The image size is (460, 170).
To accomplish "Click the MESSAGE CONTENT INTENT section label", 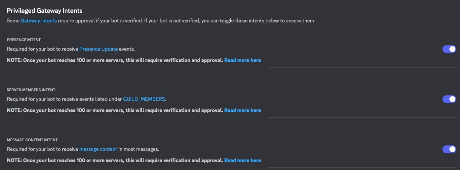I will point(32,140).
